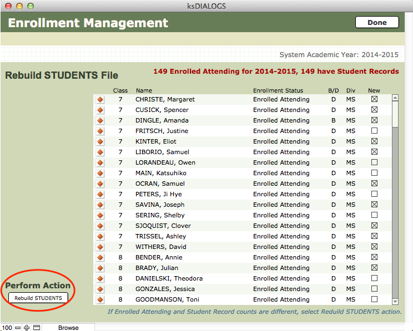The image size is (413, 331).
Task: Click Enrolled Attending status for SJOQUIST, Clover
Action: click(281, 226)
